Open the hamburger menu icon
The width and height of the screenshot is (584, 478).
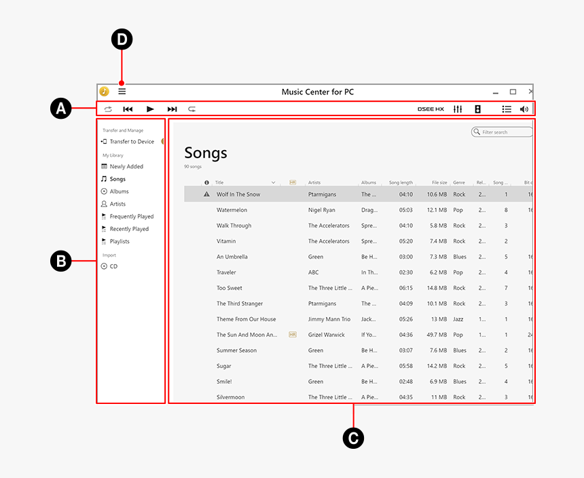[x=122, y=92]
